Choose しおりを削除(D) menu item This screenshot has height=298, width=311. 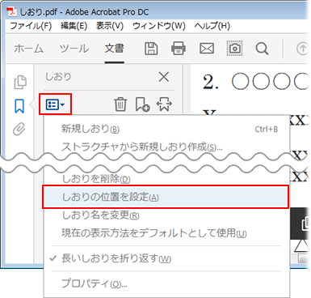coord(166,179)
